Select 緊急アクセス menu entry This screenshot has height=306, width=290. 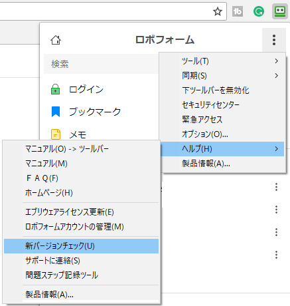(x=222, y=120)
